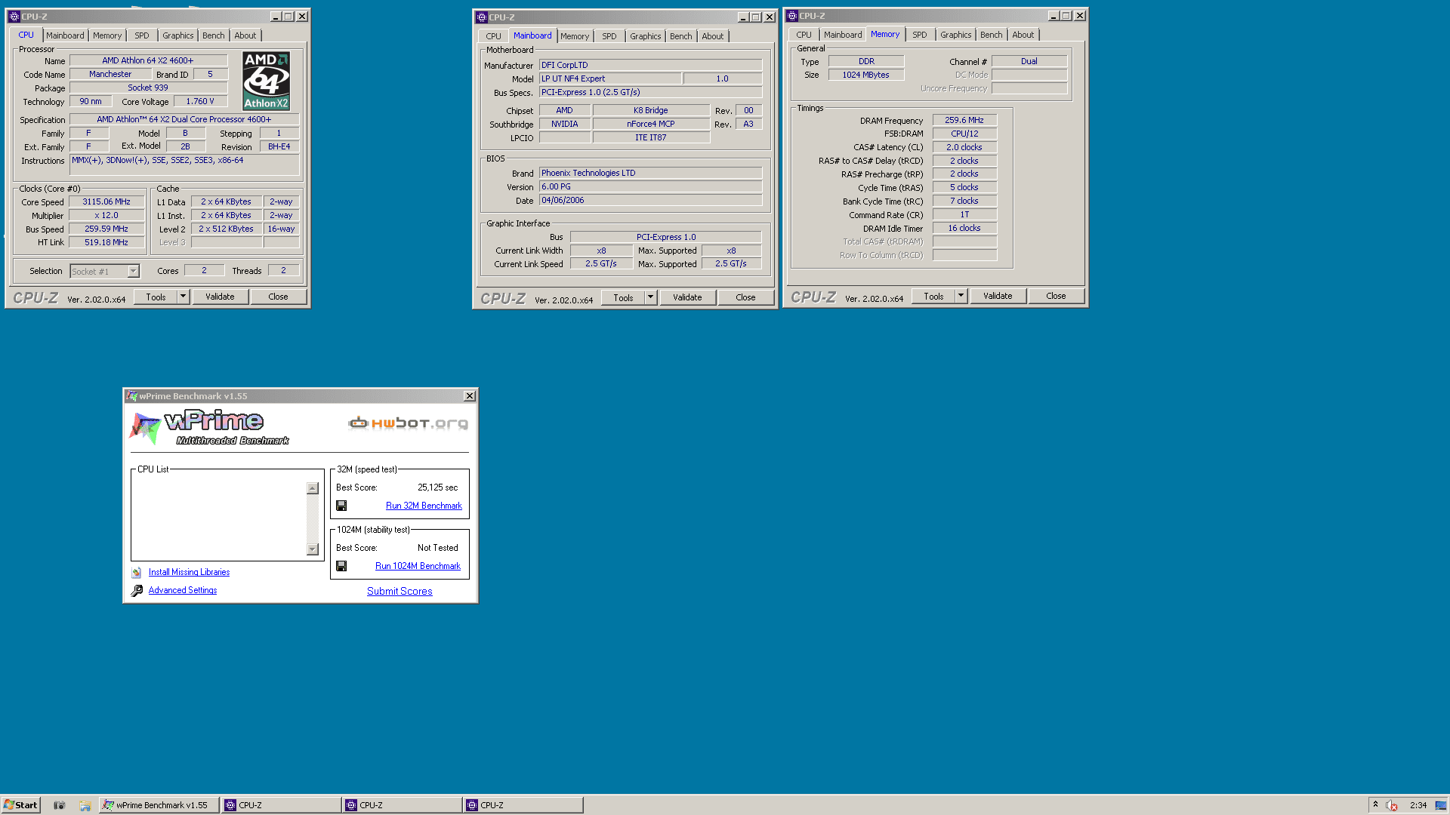The image size is (1450, 815).
Task: Click the wPrime logo graphic
Action: [x=210, y=427]
